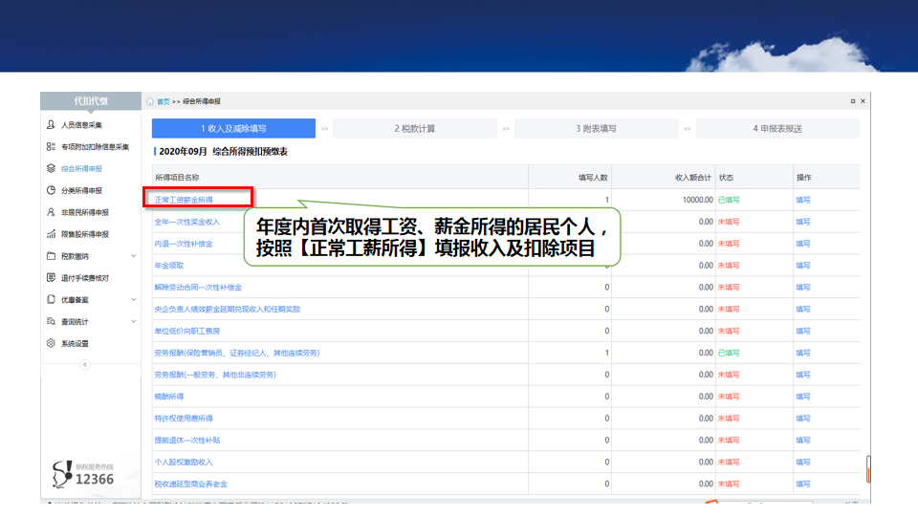This screenshot has height=516, width=918.
Task: Click 填写 in the 单位低价向职工售房 row
Action: click(x=803, y=331)
